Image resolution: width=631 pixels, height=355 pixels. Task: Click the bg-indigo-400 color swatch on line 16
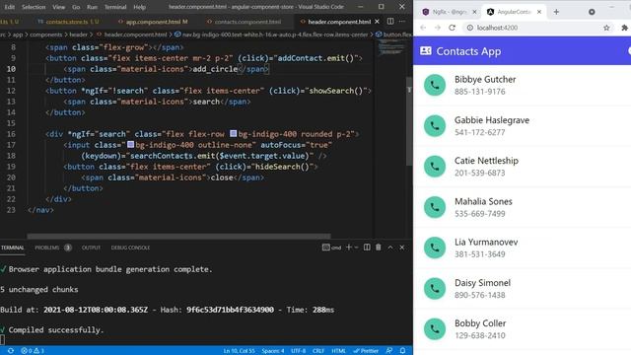(234, 134)
